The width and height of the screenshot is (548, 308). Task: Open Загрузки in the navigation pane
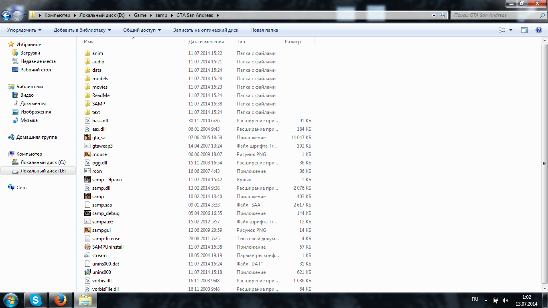click(x=30, y=53)
